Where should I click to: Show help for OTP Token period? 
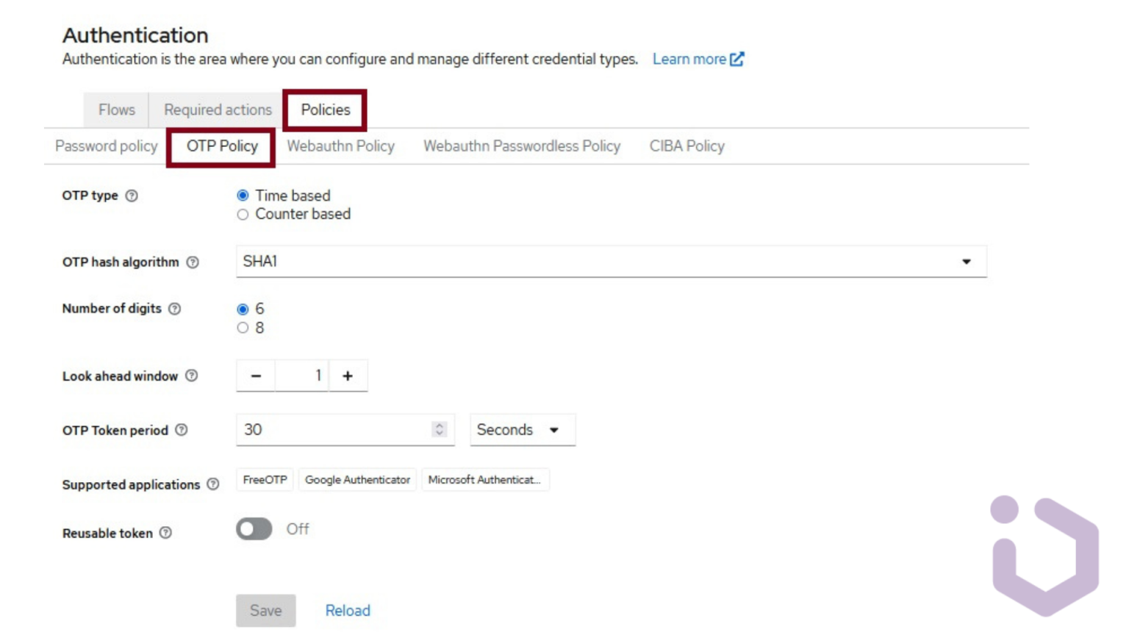click(x=182, y=430)
